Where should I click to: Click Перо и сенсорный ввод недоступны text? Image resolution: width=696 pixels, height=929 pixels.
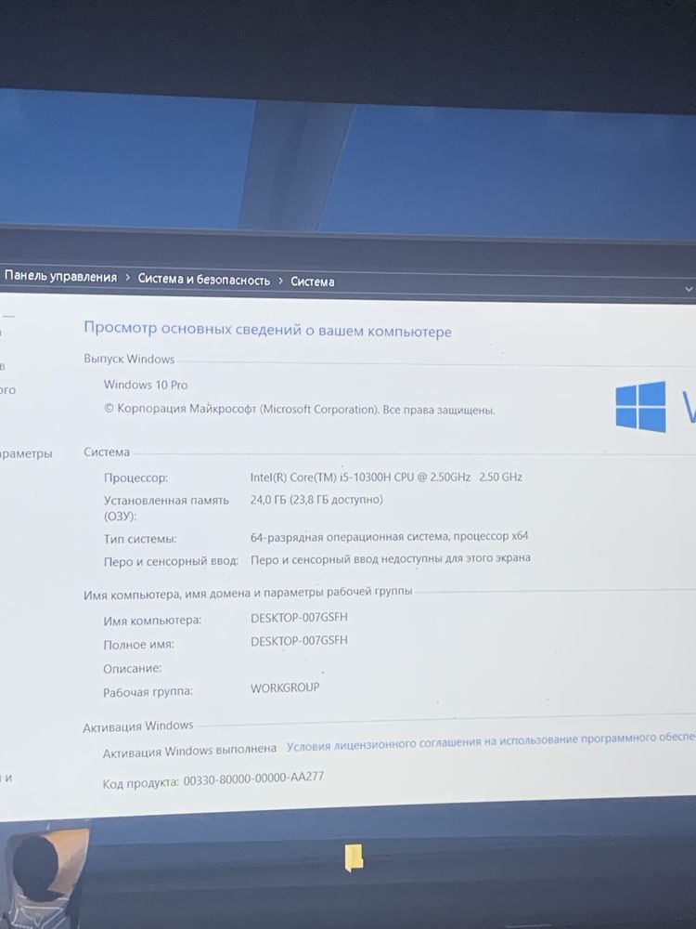(x=391, y=558)
